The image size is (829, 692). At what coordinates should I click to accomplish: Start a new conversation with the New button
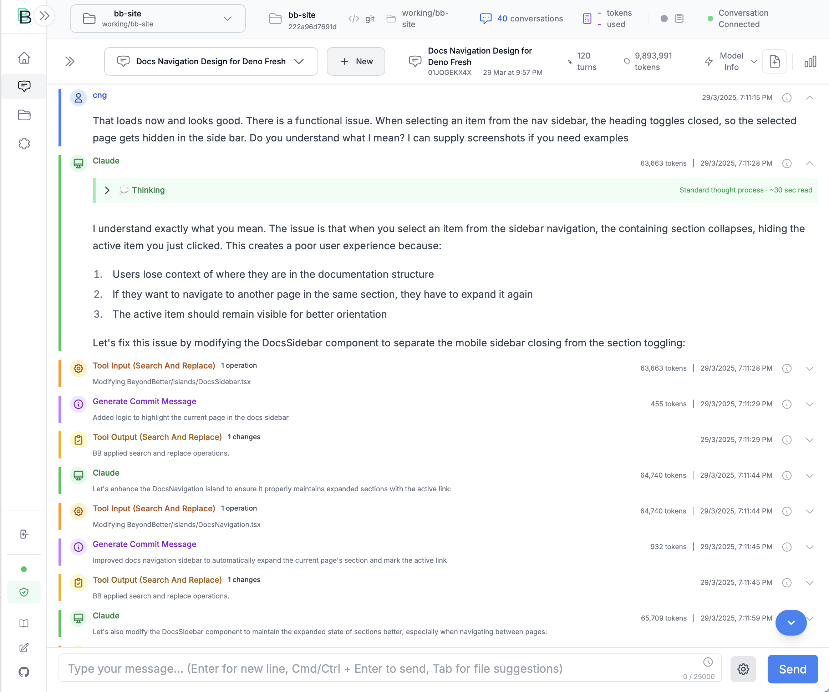pyautogui.click(x=355, y=61)
